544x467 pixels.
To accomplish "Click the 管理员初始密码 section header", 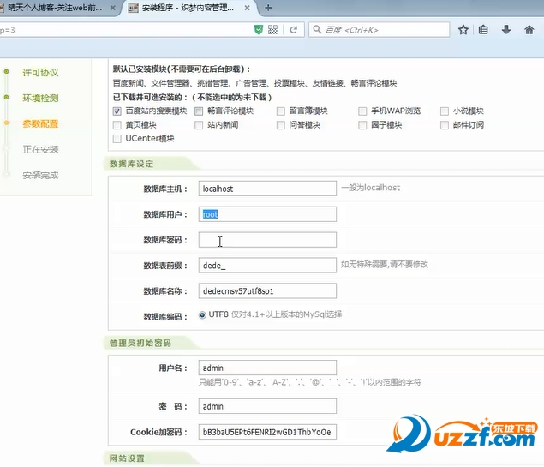I will point(140,343).
